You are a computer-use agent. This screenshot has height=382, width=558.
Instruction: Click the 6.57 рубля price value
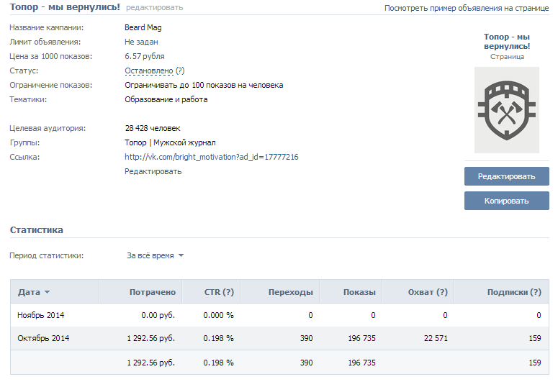coord(144,56)
